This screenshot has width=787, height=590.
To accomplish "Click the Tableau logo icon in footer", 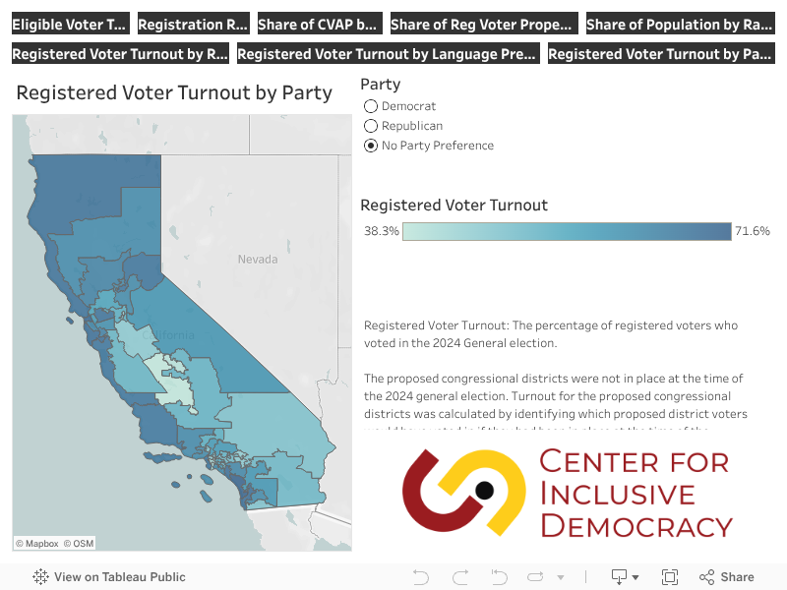I will coord(41,577).
